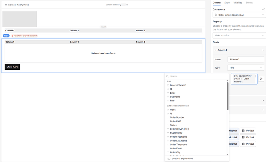Select Order Telephone in the data list

coord(178,145)
